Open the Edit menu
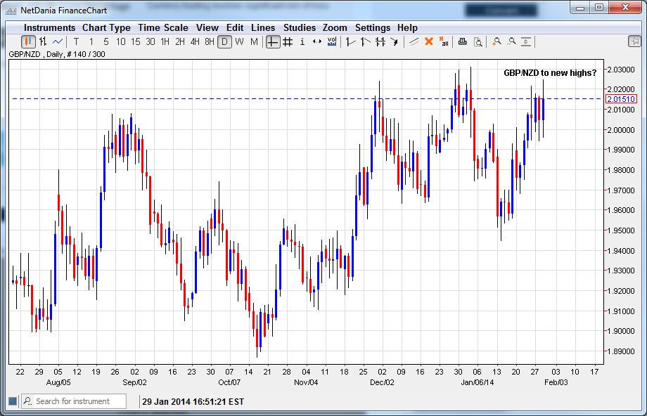647x416 pixels. (235, 27)
